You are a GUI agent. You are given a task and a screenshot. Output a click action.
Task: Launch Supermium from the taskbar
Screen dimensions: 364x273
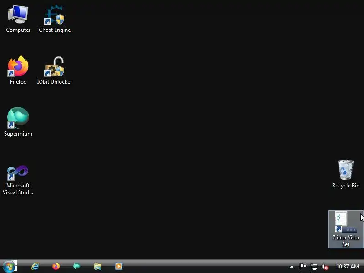pyautogui.click(x=76, y=266)
